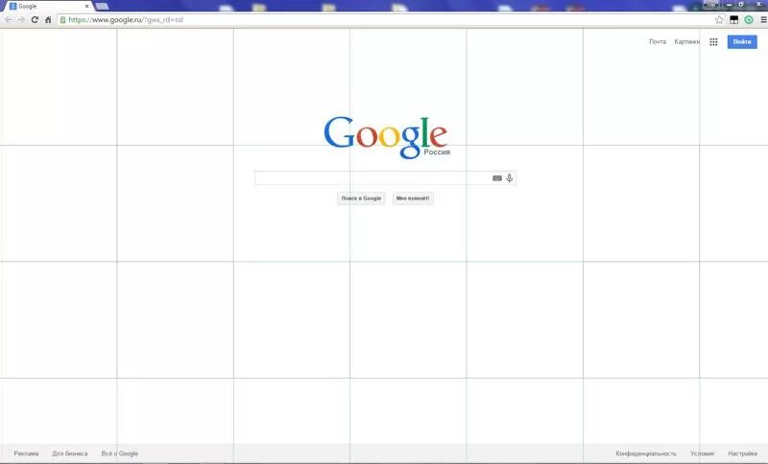Click the green padlock security icon

click(x=62, y=20)
